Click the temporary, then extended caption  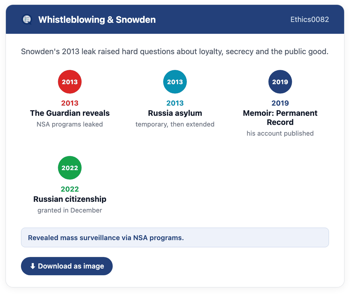click(175, 124)
